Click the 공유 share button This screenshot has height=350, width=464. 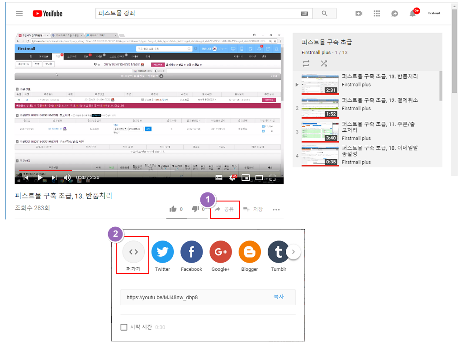(x=224, y=209)
